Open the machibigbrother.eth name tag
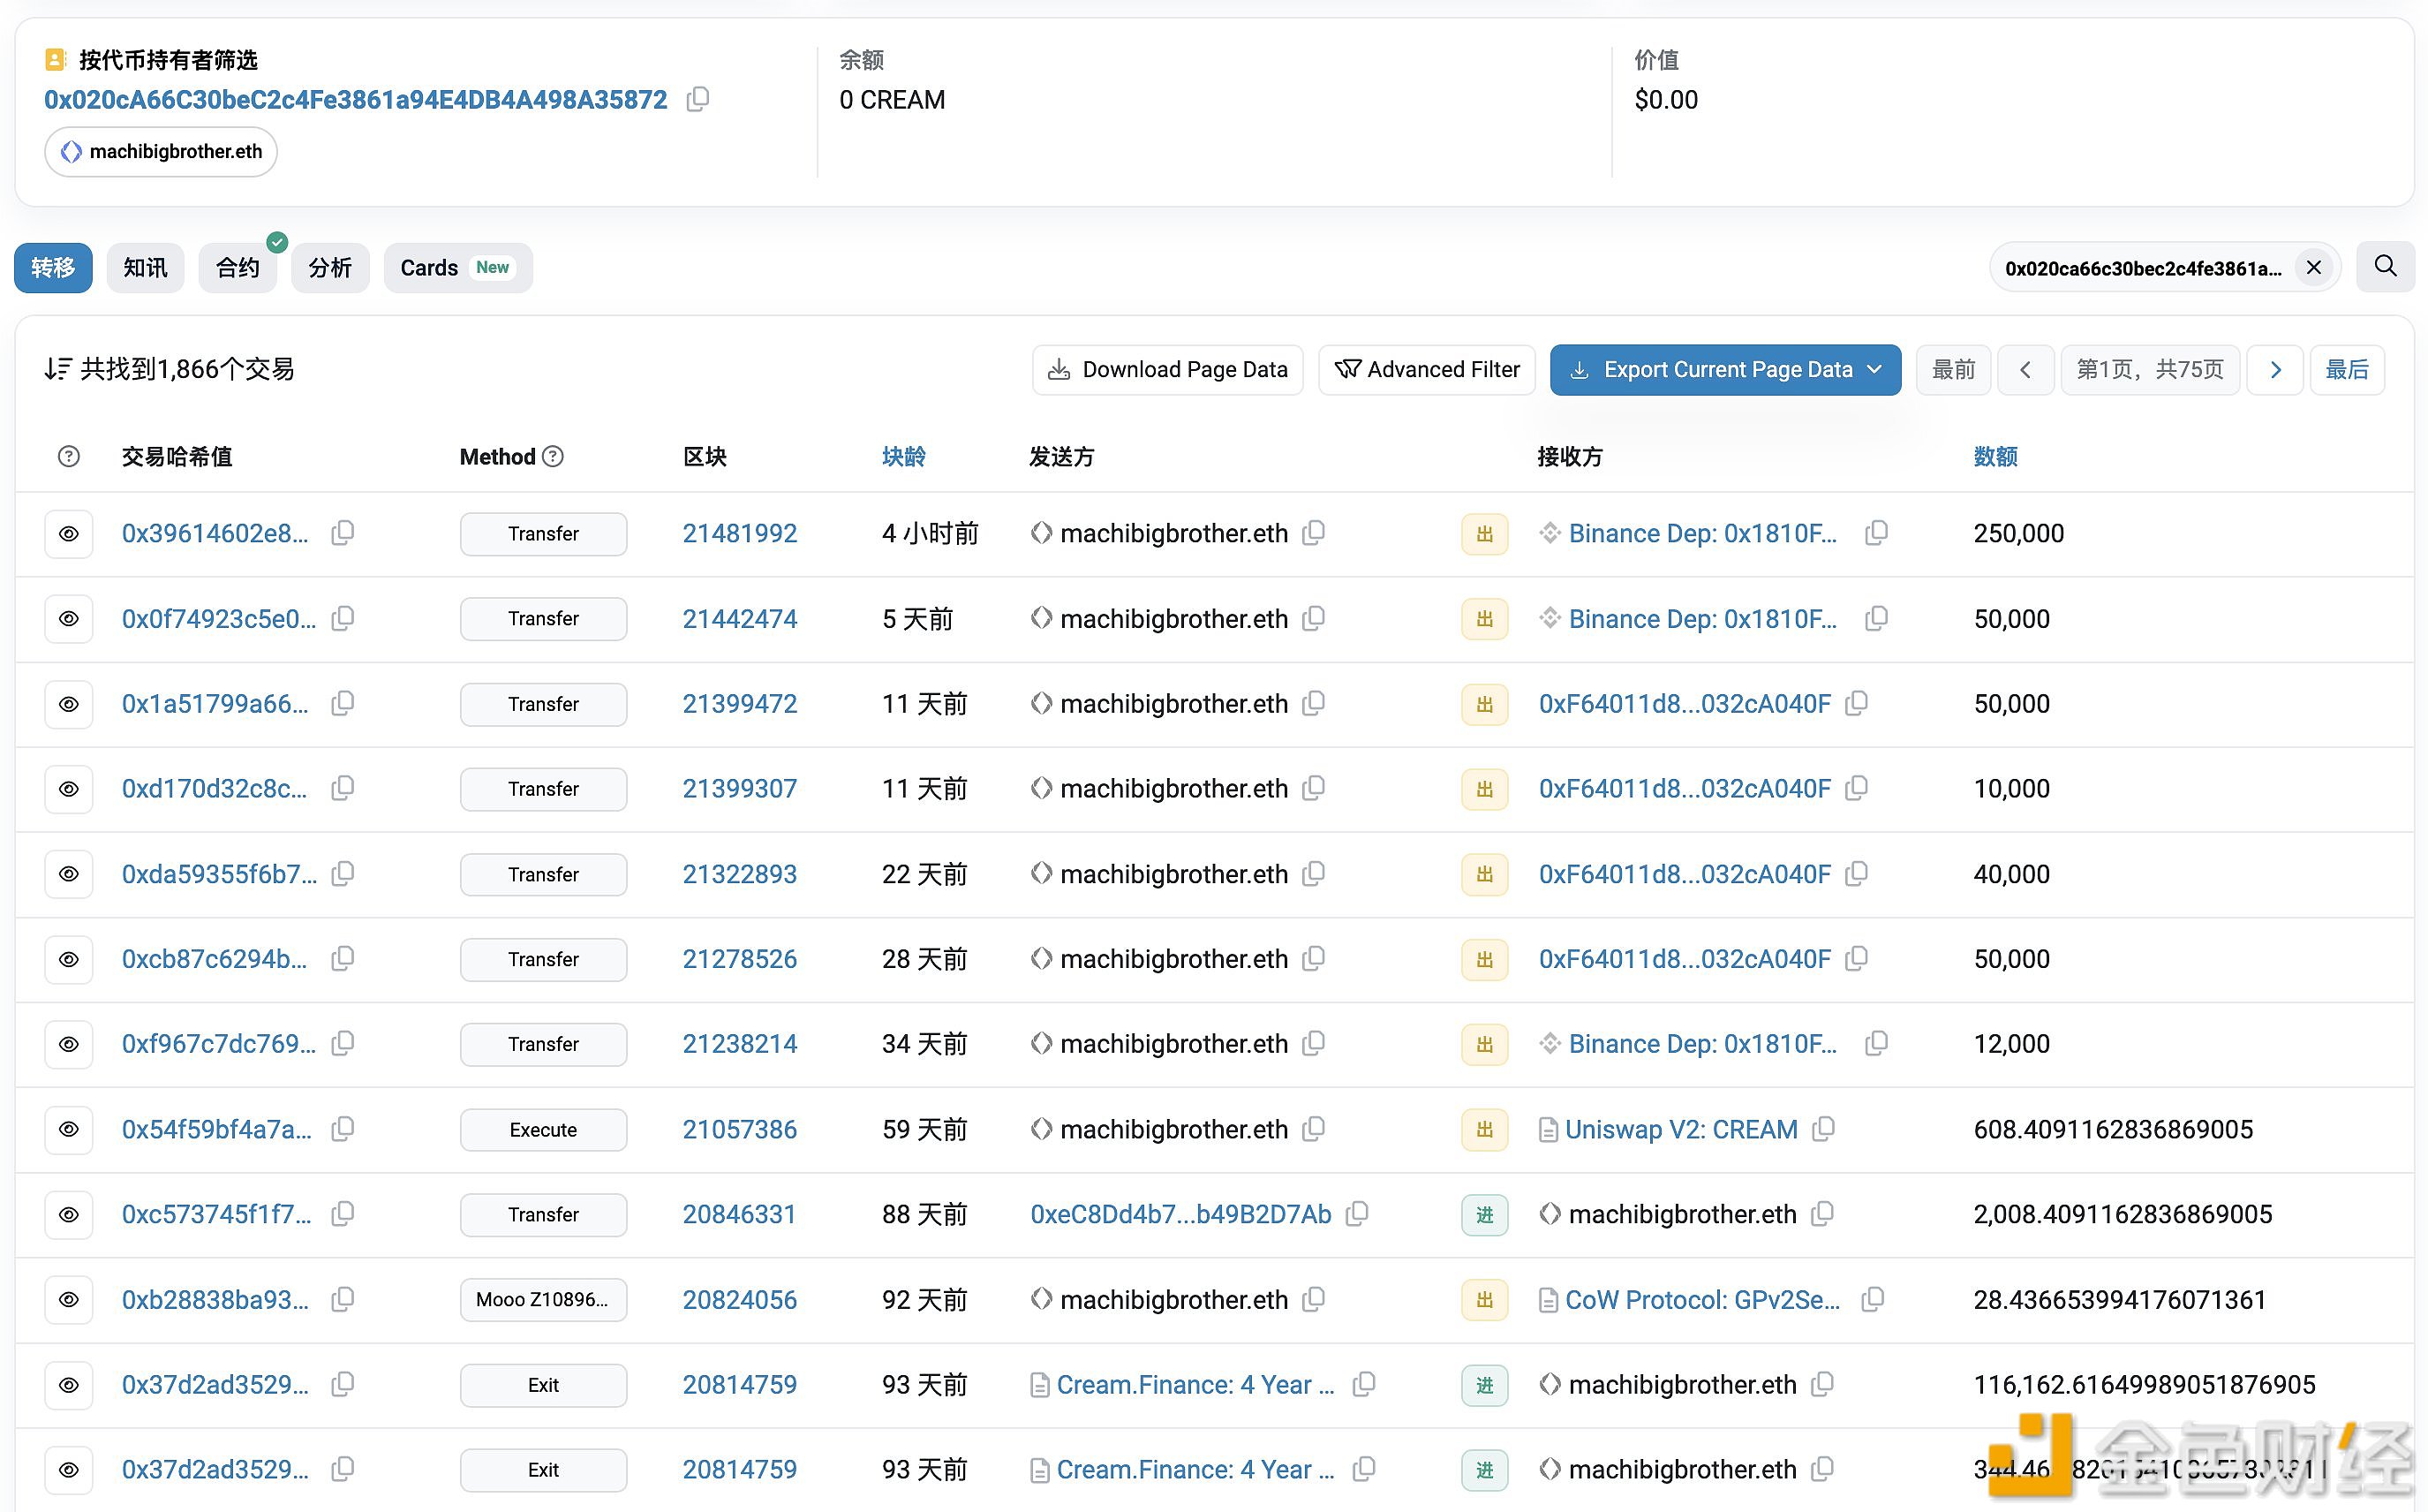The image size is (2428, 1512). (x=161, y=152)
